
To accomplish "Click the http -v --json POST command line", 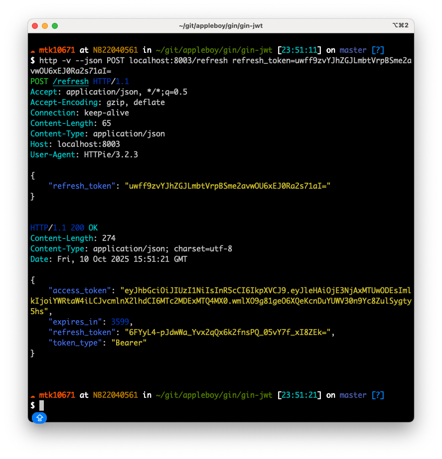I will pos(221,66).
